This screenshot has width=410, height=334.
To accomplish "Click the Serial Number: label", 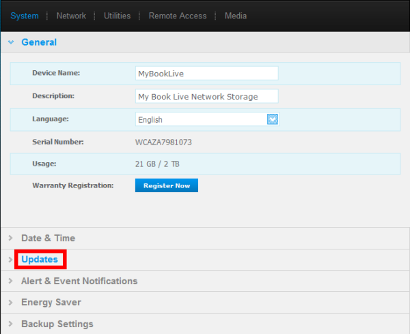I will pyautogui.click(x=58, y=142).
